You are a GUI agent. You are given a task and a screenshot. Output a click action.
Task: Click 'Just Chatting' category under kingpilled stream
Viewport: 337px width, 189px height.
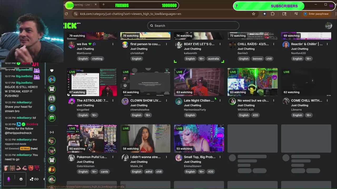click(x=85, y=105)
